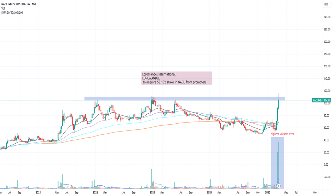The height and width of the screenshot is (196, 332).
Task: Click the 2025 time axis label
Action: tap(268, 192)
